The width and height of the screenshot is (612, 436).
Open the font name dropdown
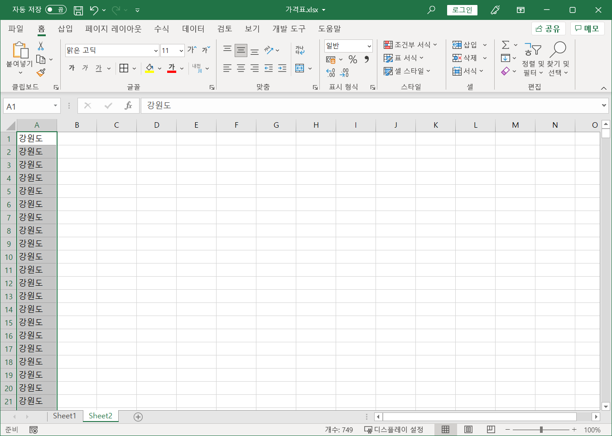tap(156, 51)
